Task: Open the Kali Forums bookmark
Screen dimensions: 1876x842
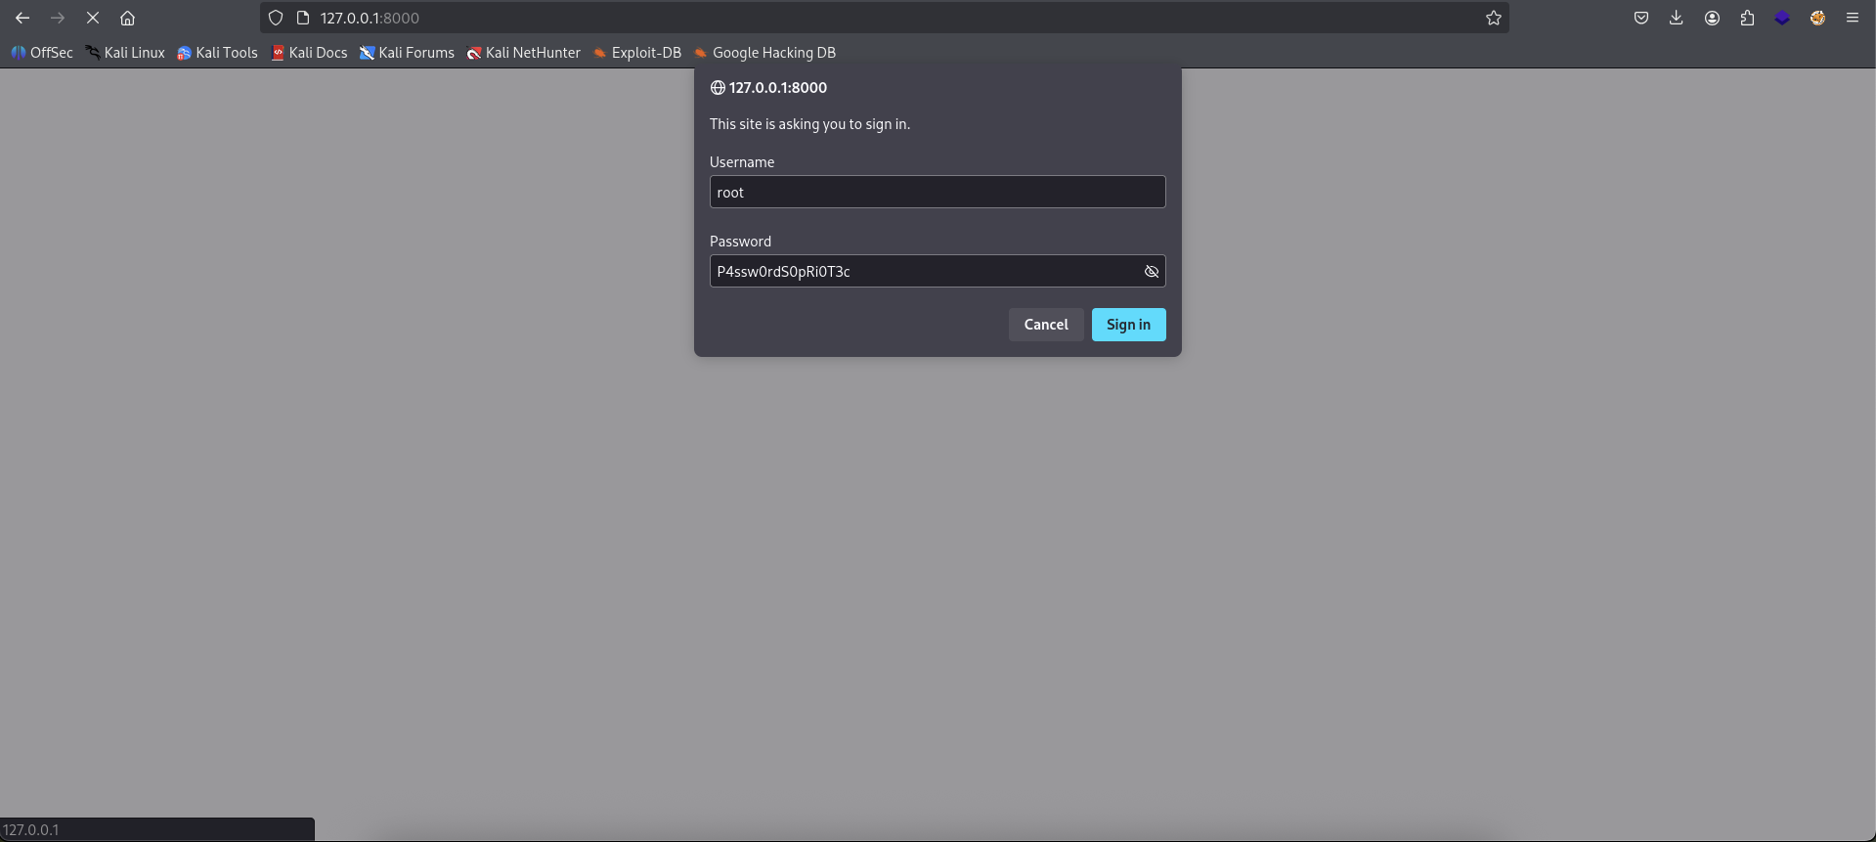Action: (407, 53)
